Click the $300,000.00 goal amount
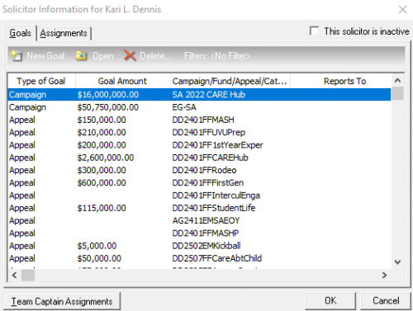This screenshot has width=413, height=311. pos(102,170)
